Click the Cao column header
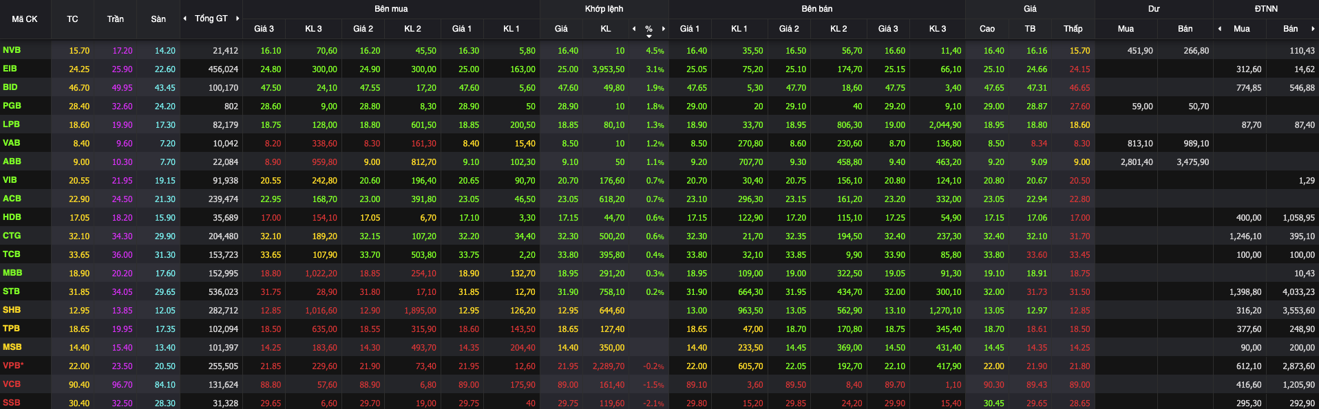Image resolution: width=1319 pixels, height=409 pixels. click(x=987, y=29)
